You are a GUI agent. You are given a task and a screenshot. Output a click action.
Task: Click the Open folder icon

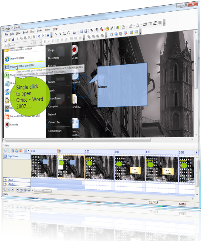pos(9,40)
